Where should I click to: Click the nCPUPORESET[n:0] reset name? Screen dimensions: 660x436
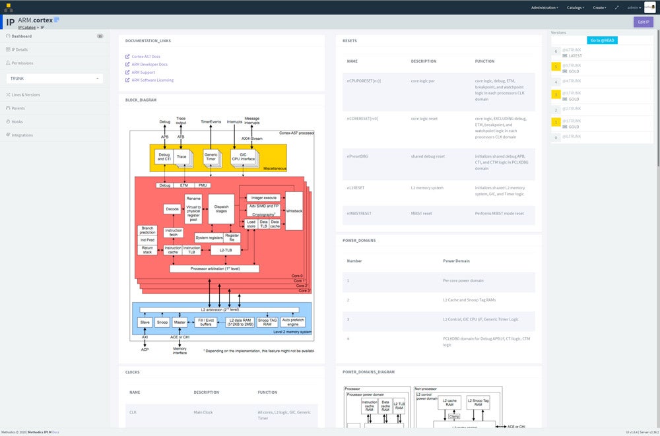coord(364,81)
